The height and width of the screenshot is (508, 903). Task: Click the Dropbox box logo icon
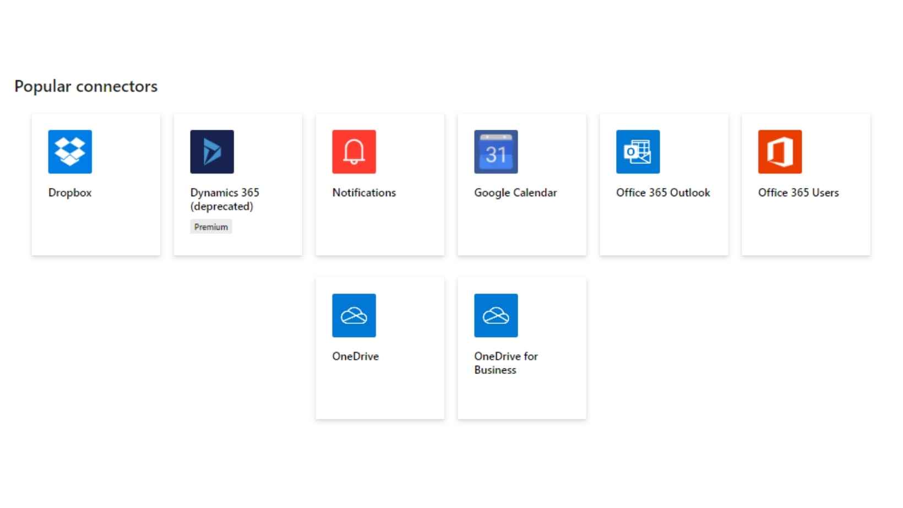pyautogui.click(x=70, y=152)
